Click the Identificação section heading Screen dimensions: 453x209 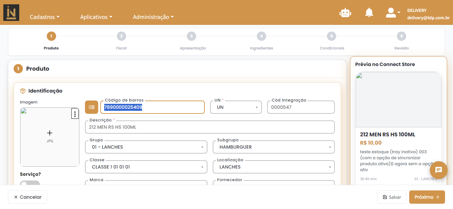pyautogui.click(x=45, y=91)
